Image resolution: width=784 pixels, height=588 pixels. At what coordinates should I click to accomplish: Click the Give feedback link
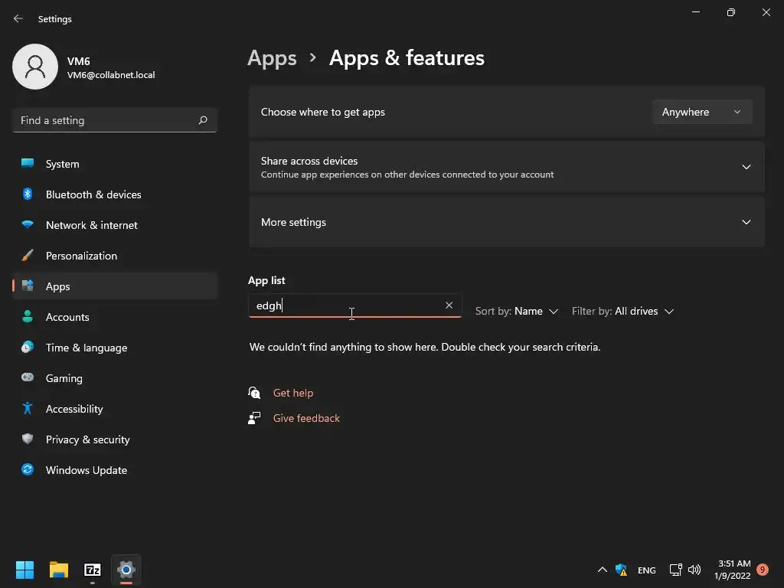tap(306, 418)
